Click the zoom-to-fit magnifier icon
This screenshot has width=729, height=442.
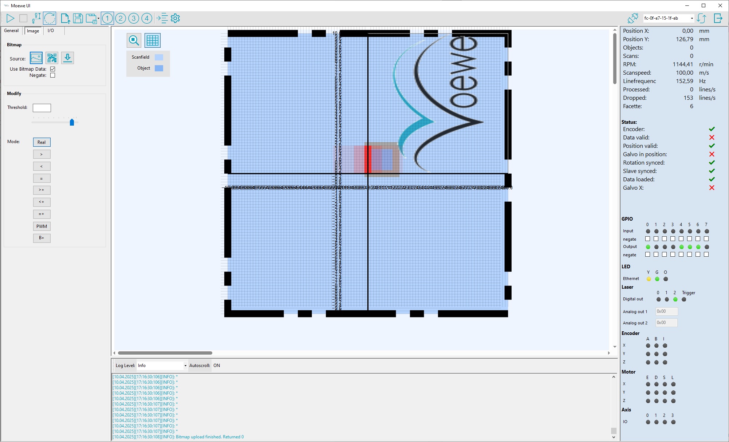tap(134, 40)
